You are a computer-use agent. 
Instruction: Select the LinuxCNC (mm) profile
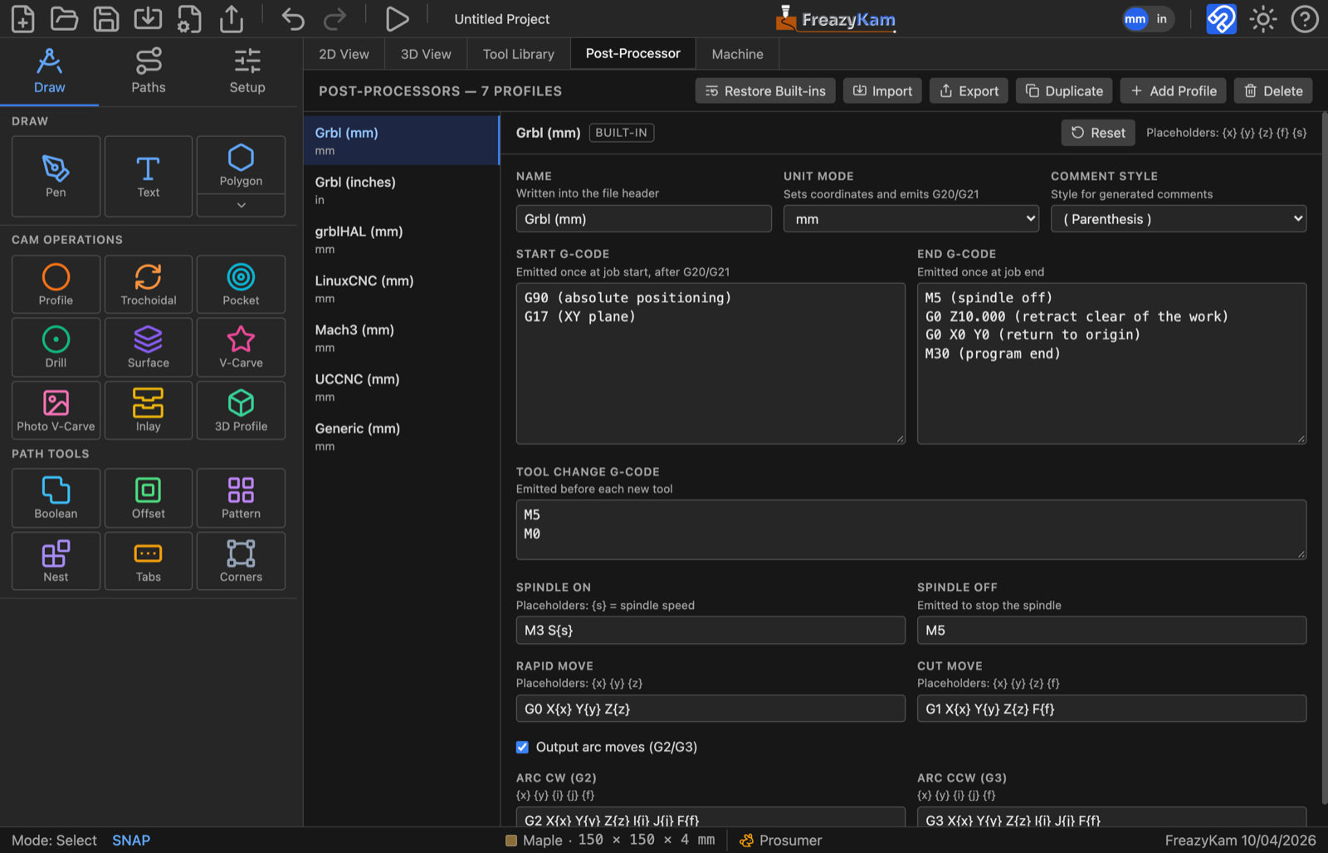tap(402, 289)
